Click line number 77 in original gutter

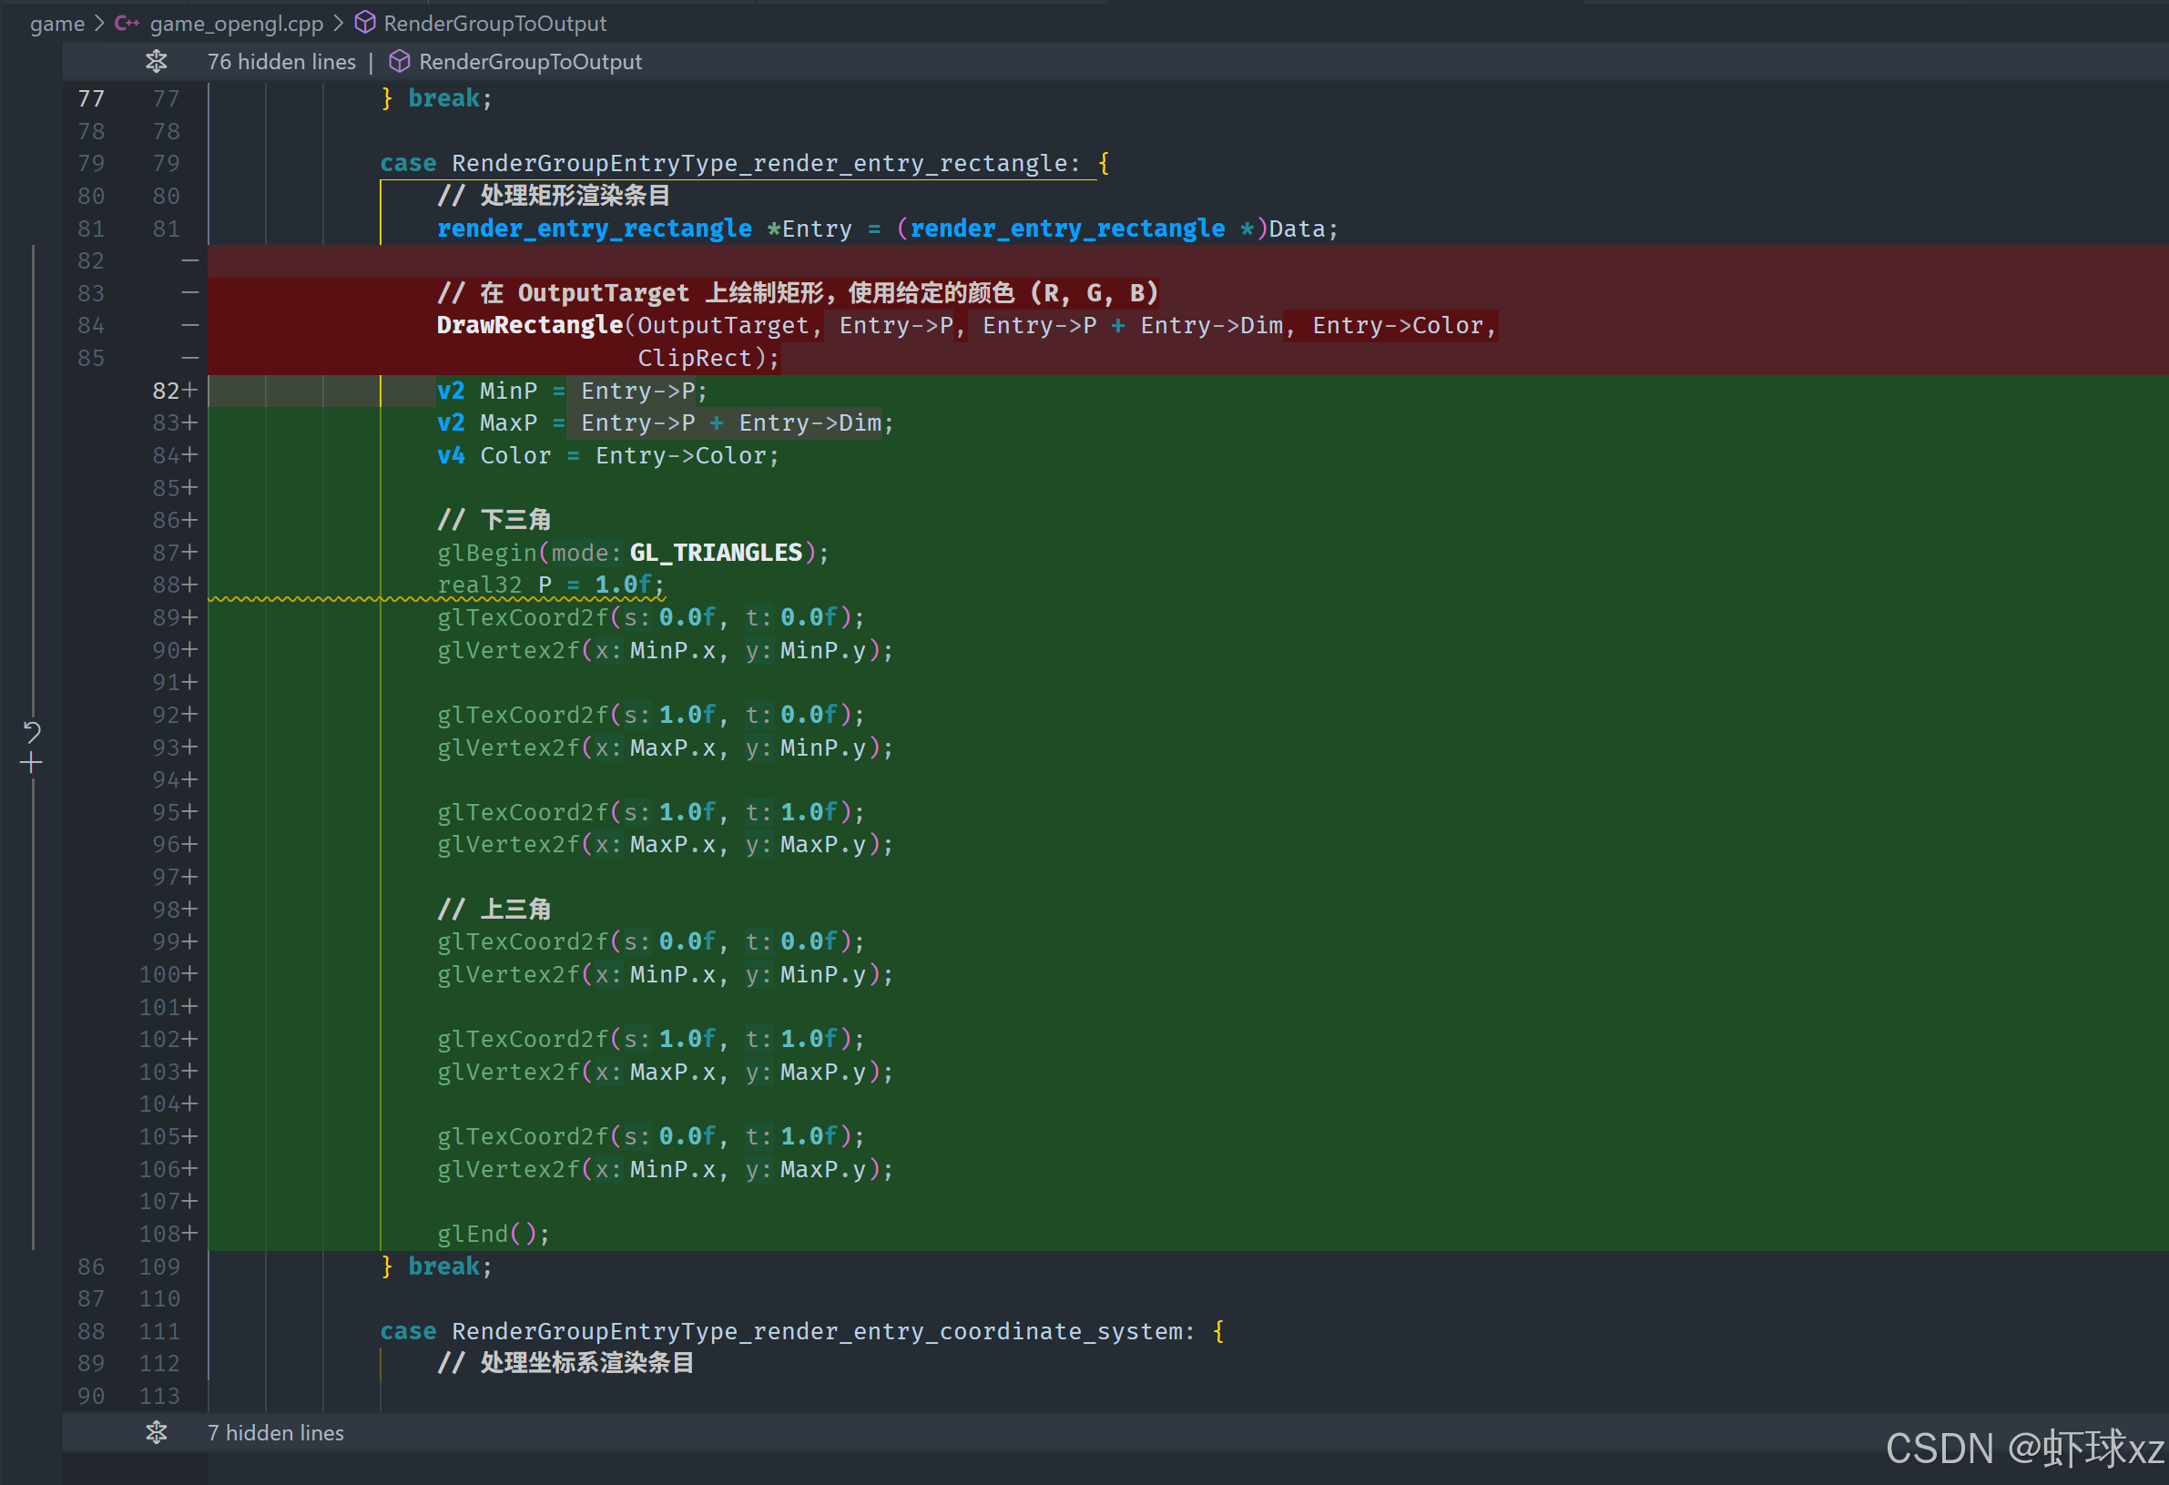(90, 98)
